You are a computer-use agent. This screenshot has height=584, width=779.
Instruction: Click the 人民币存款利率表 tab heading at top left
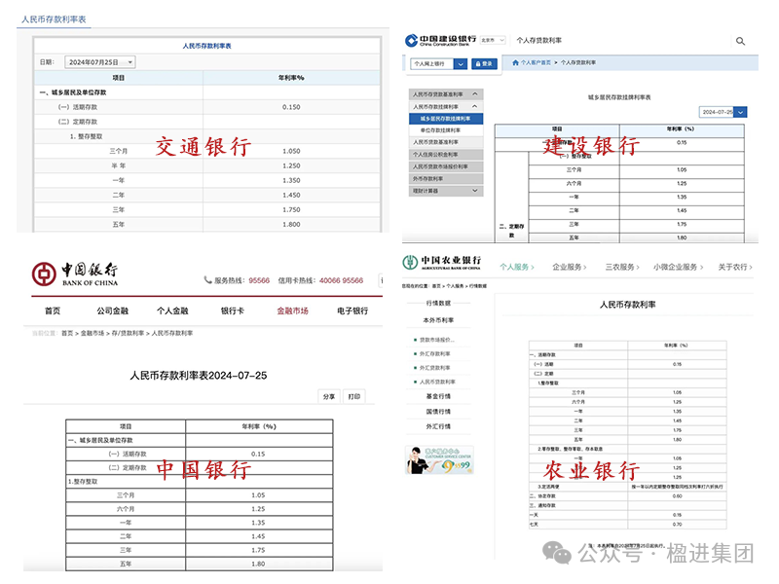[x=54, y=19]
